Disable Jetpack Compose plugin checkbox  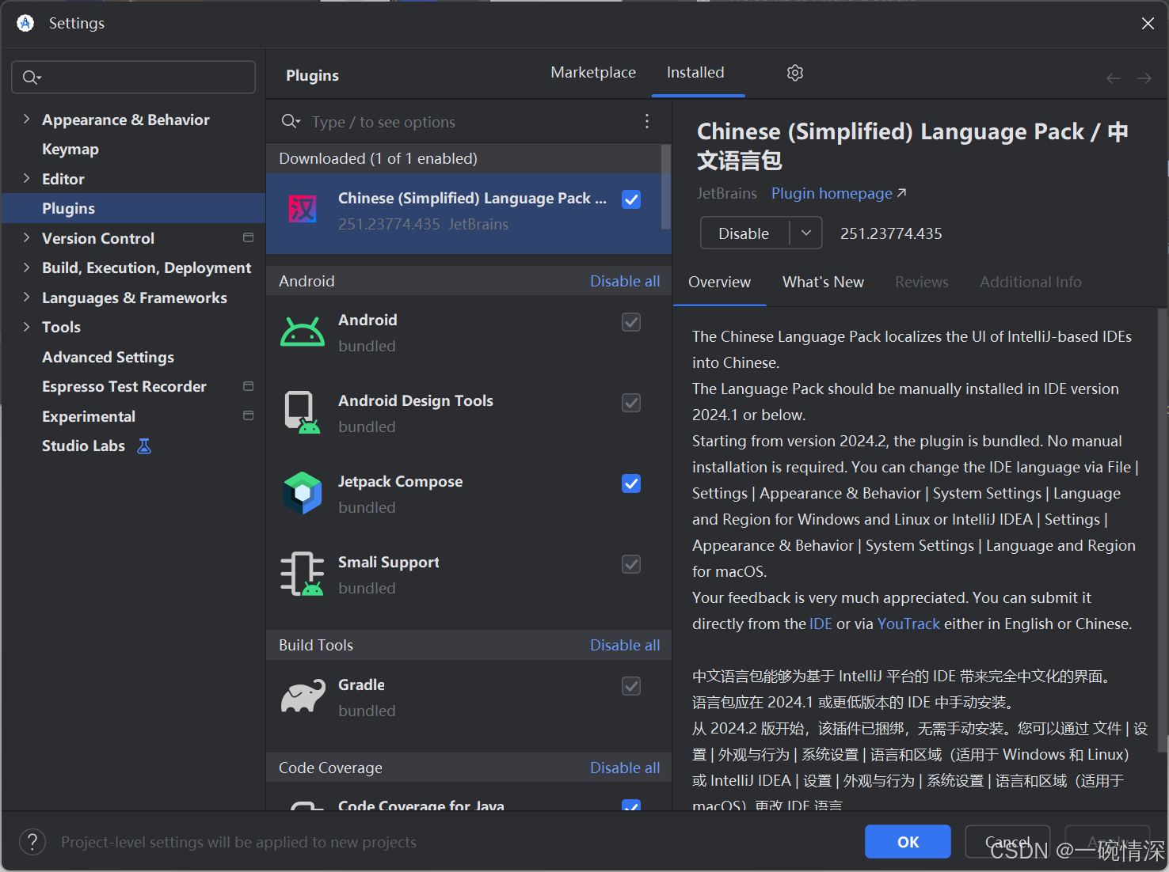tap(631, 483)
